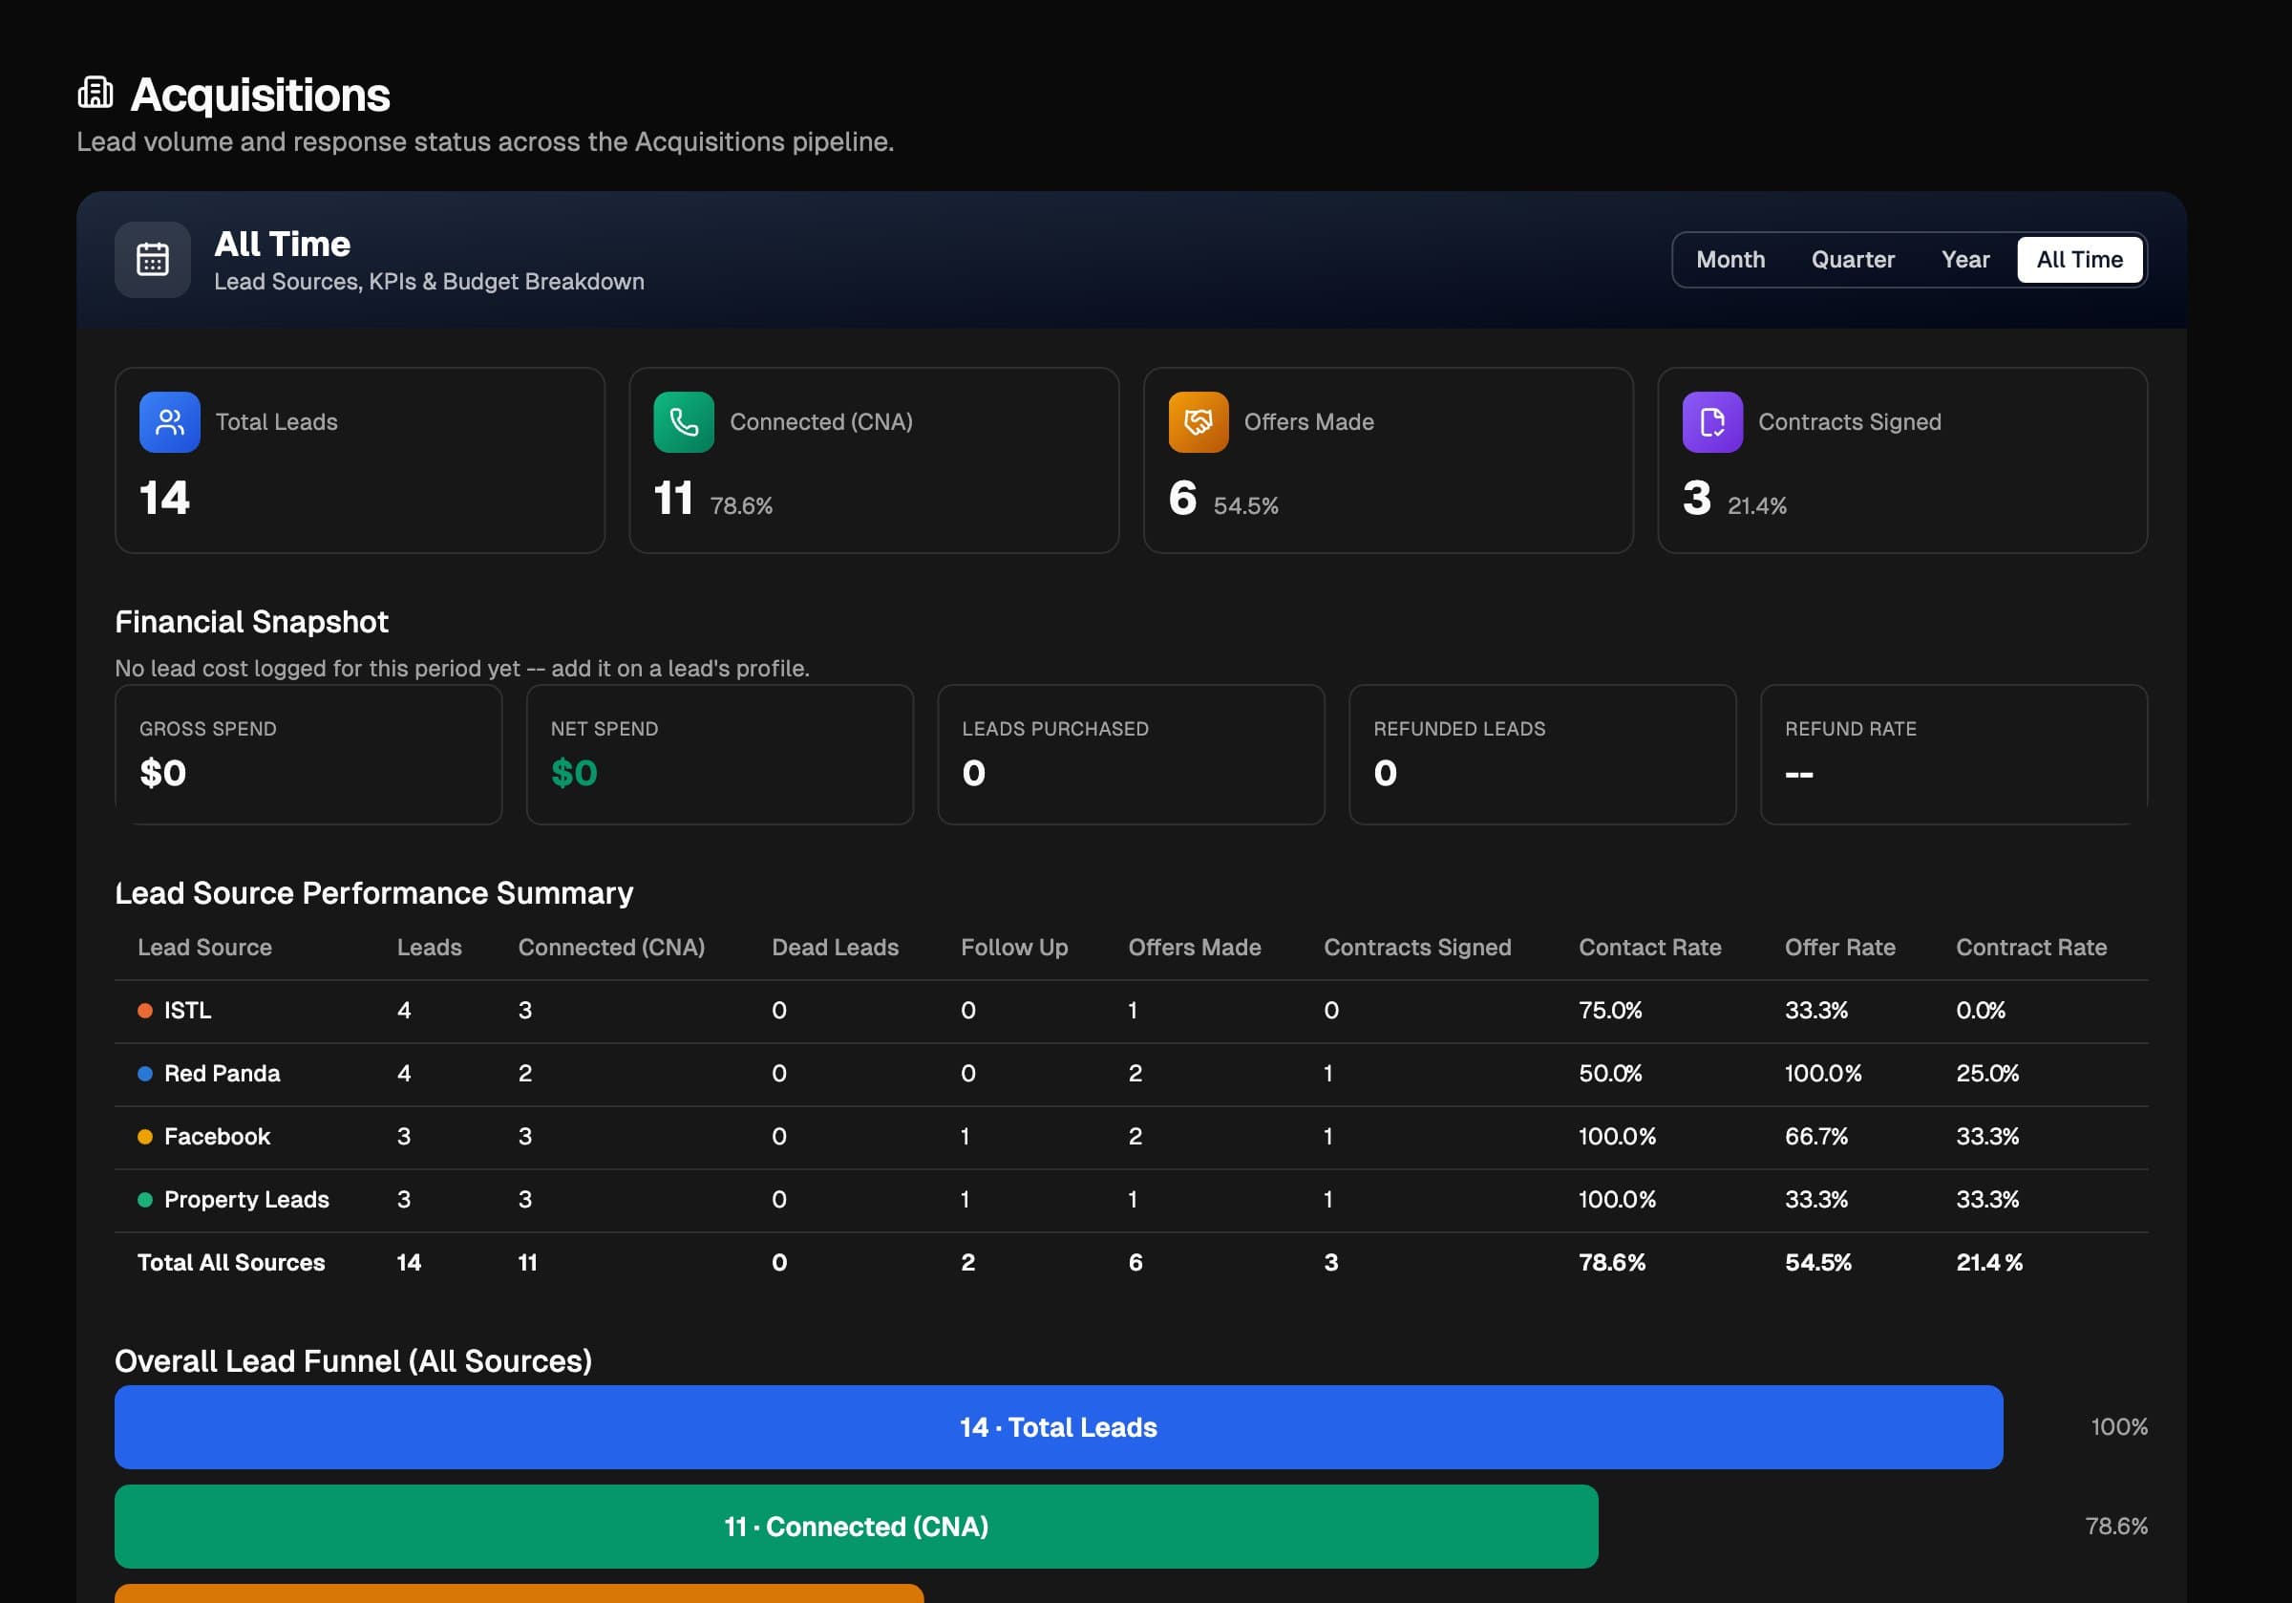Click the Property Leads green source dot

click(x=145, y=1200)
